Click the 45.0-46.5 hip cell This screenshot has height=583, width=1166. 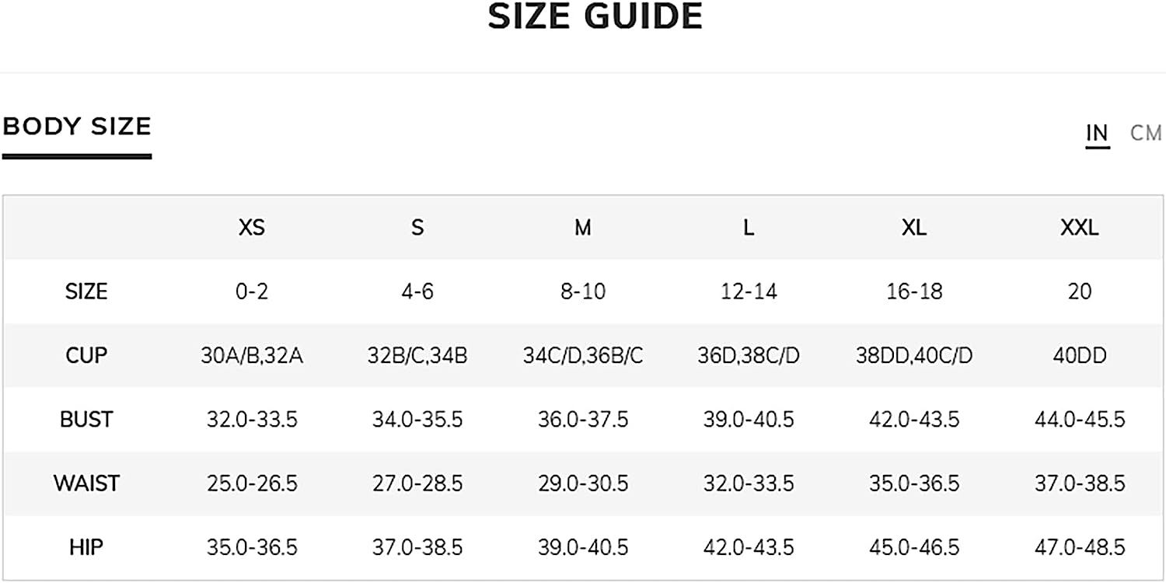(914, 547)
